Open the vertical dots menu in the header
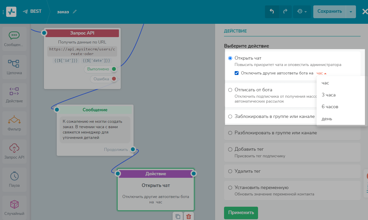 coord(3,12)
